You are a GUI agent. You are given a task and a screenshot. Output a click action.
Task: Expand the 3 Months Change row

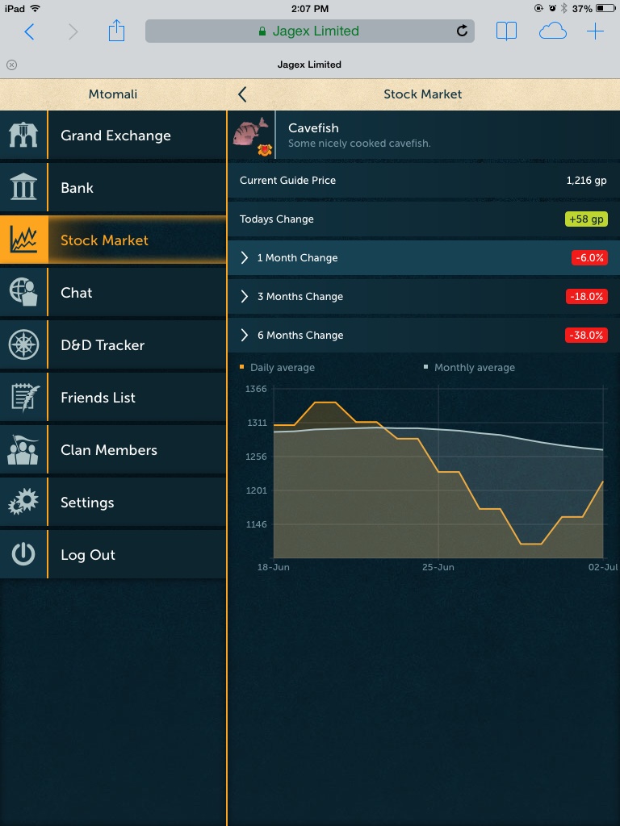point(424,297)
